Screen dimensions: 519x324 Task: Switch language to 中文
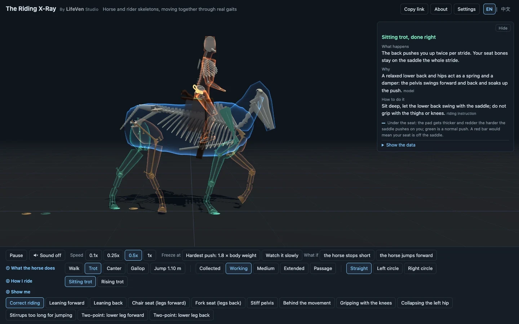[x=506, y=9]
